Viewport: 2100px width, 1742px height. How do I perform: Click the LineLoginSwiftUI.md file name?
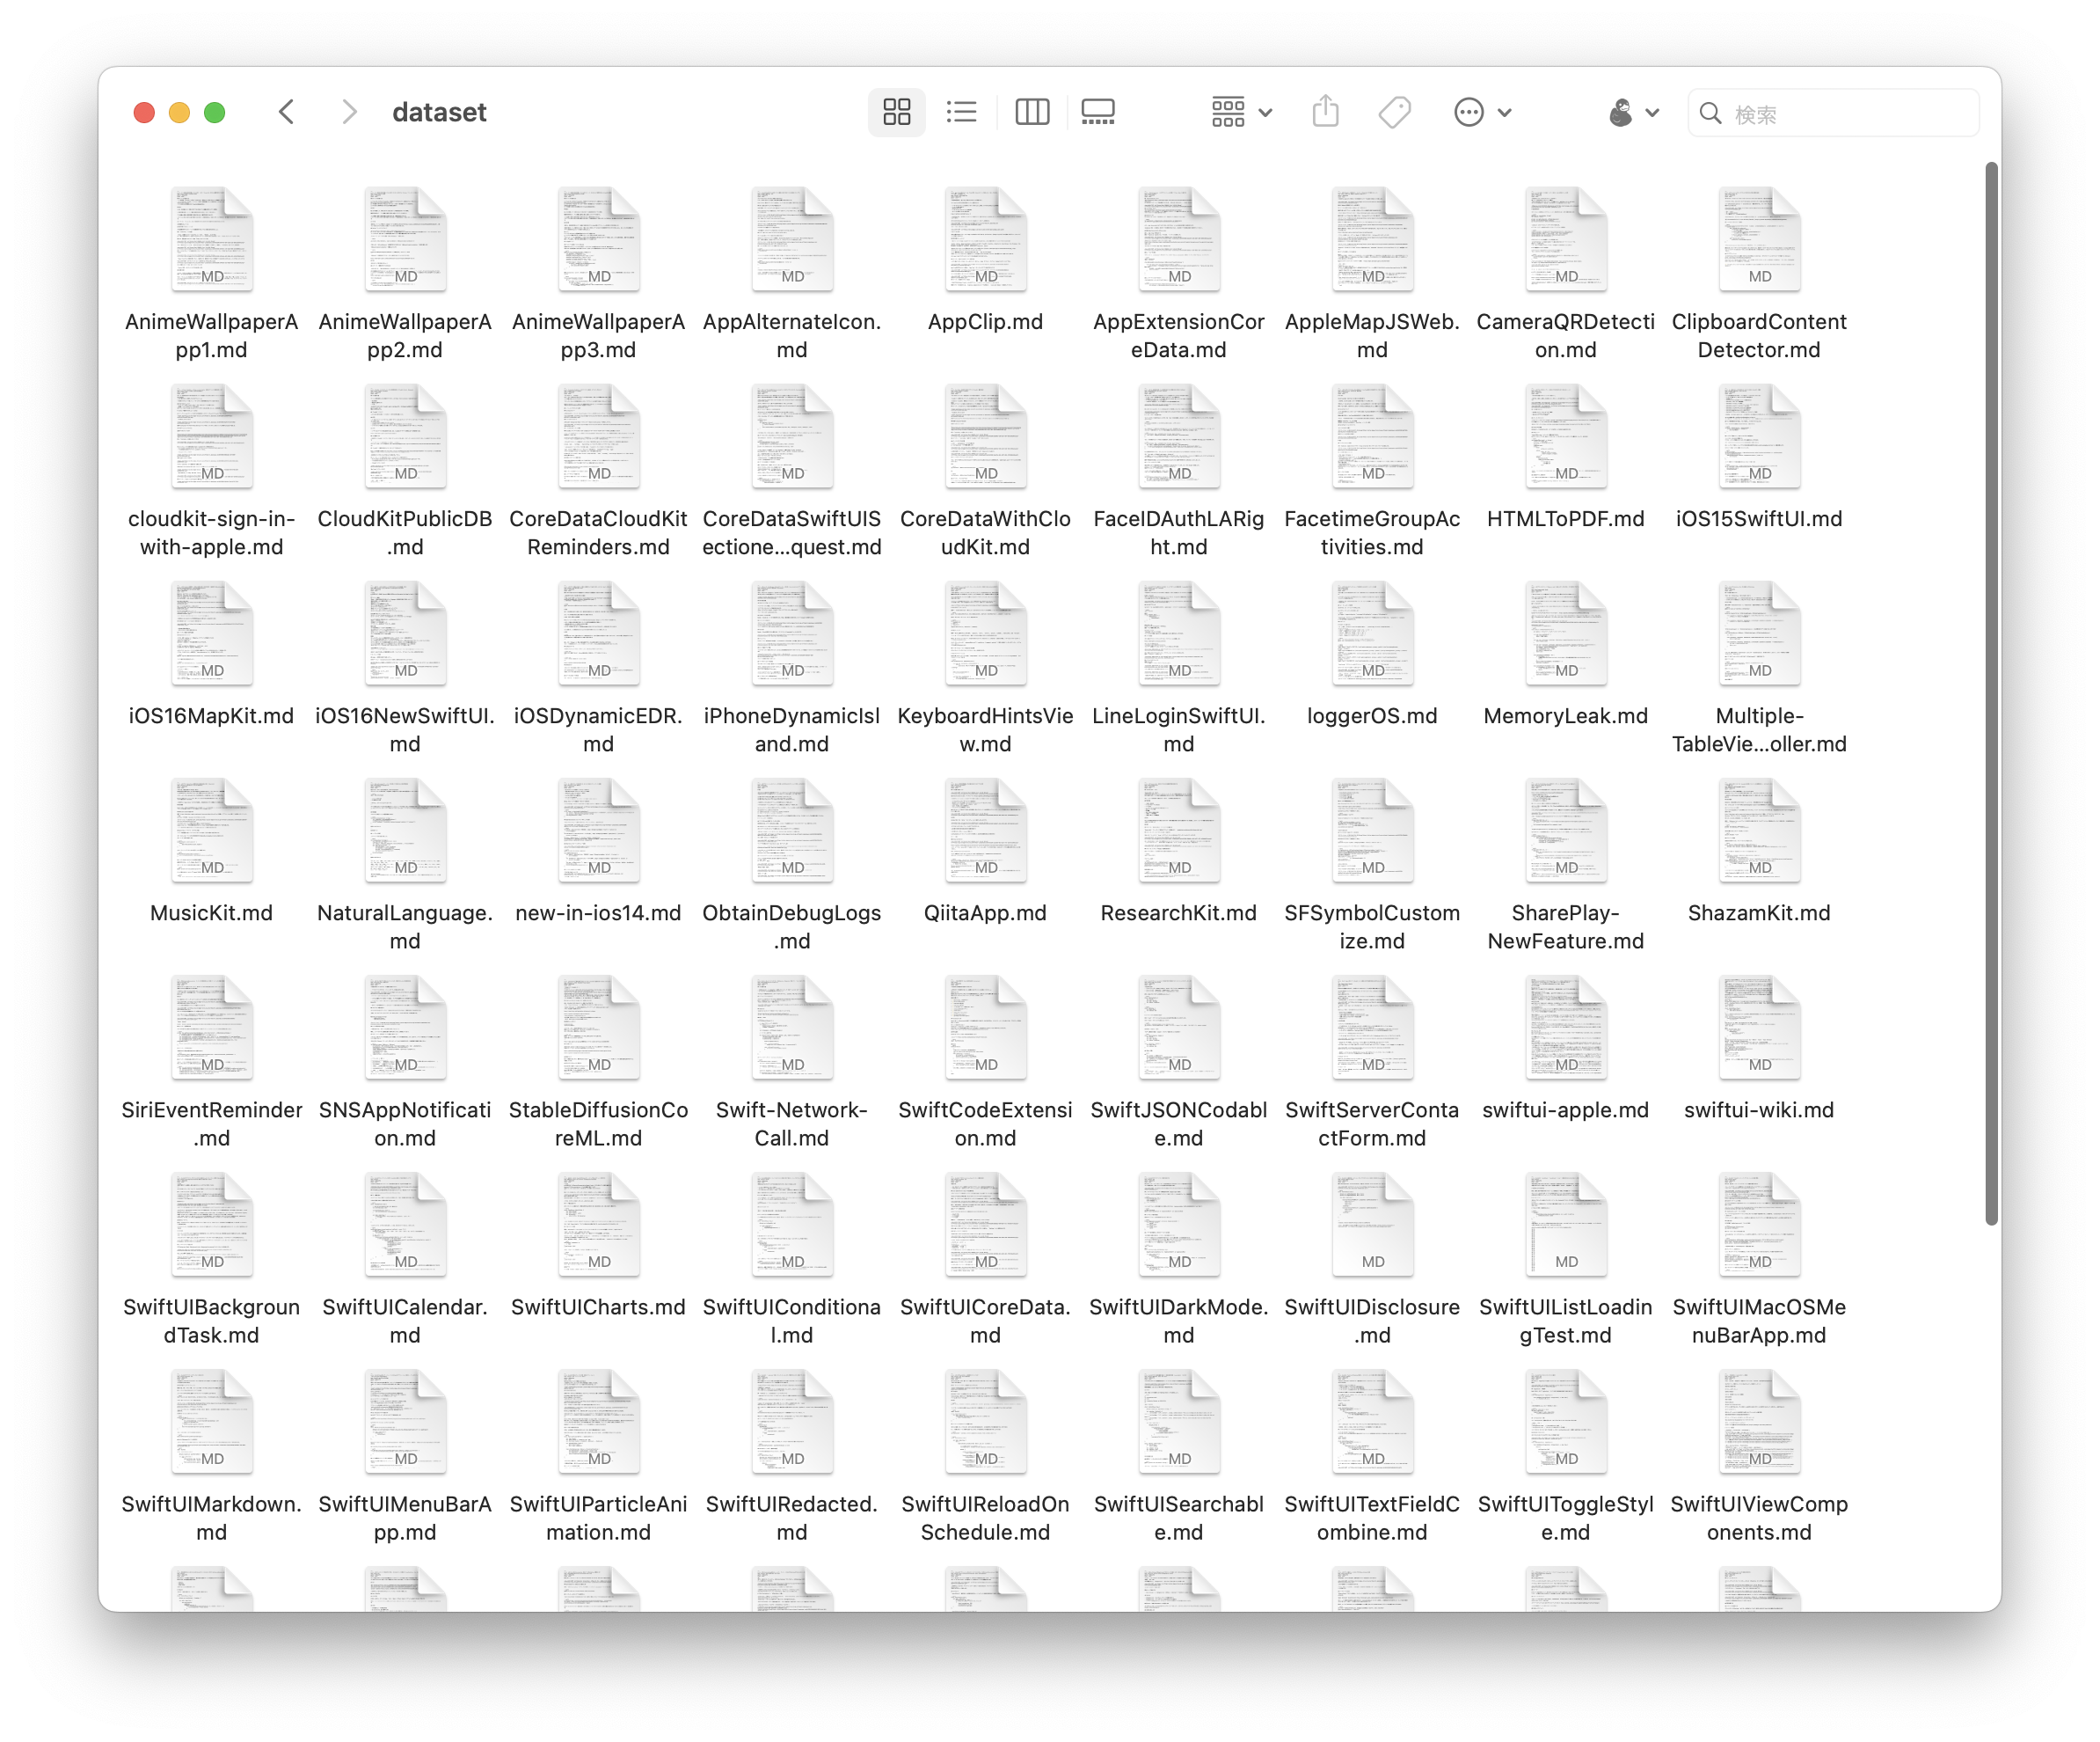[1179, 730]
